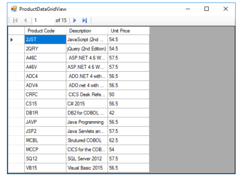The height and width of the screenshot is (179, 242).
Task: Select the 'C# 2015' description cell
Action: coord(87,103)
